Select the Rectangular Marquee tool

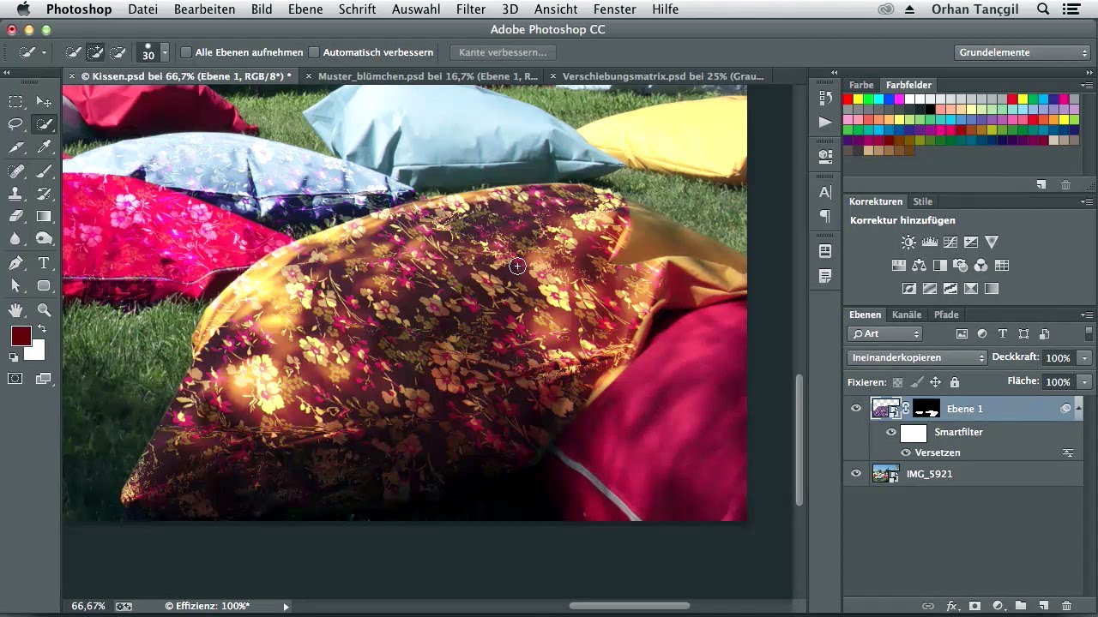click(15, 101)
